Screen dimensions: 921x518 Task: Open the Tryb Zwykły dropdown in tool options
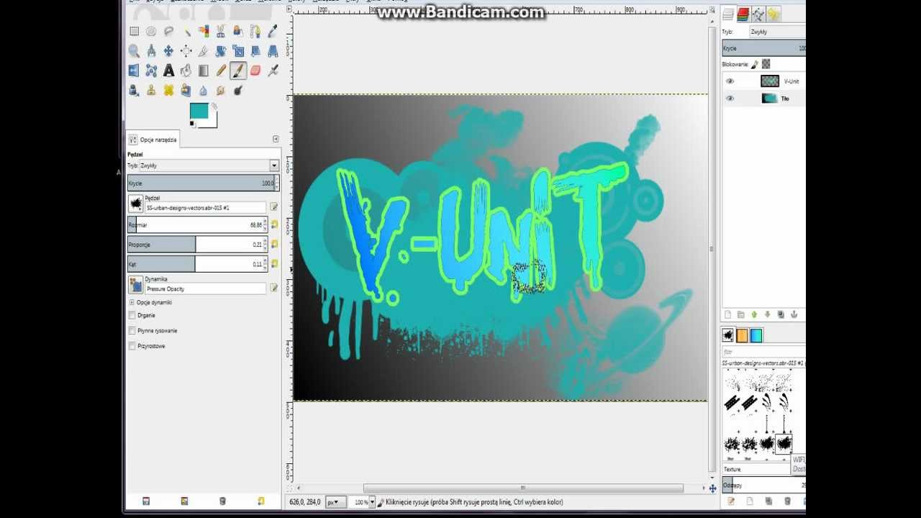[203, 165]
